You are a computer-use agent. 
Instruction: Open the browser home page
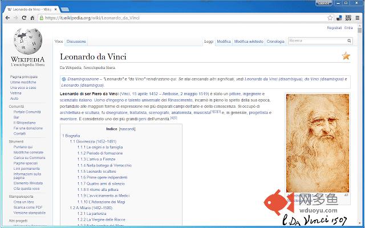click(x=32, y=18)
